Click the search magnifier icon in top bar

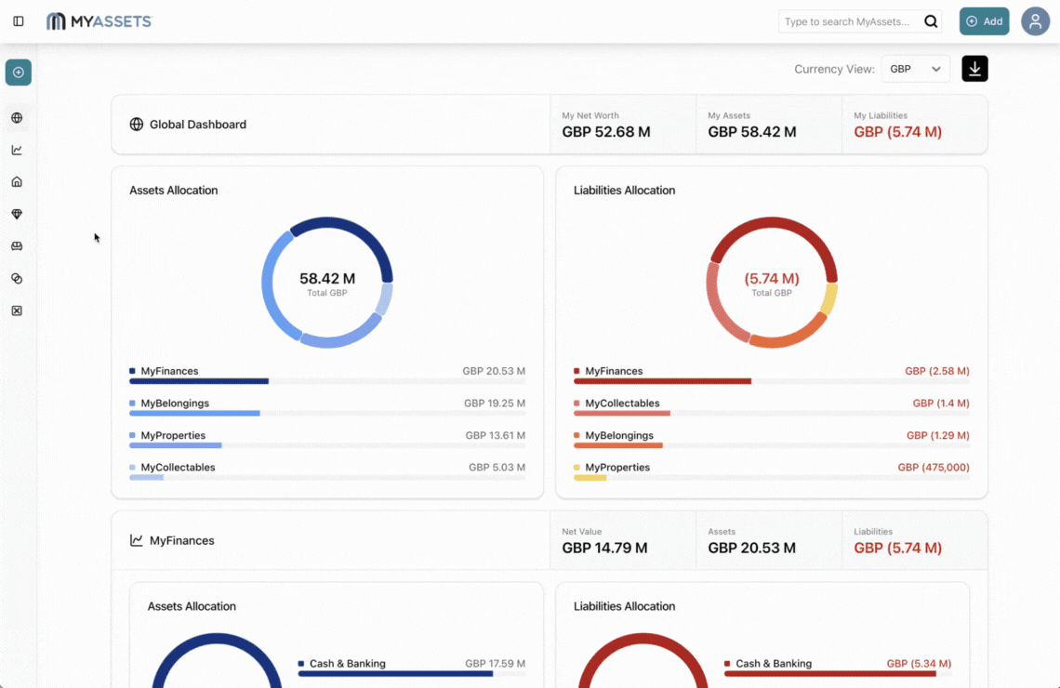point(931,20)
